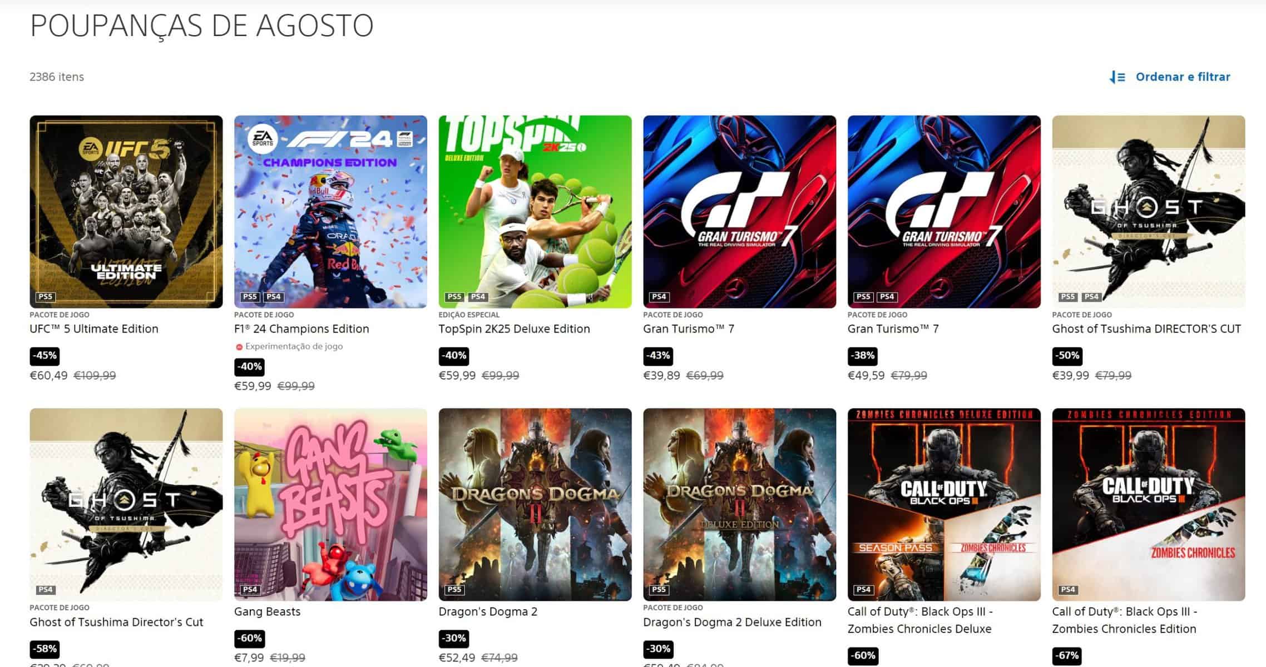
Task: Select the TopSpin 2K25 Deluxe Edition cover
Action: [535, 212]
